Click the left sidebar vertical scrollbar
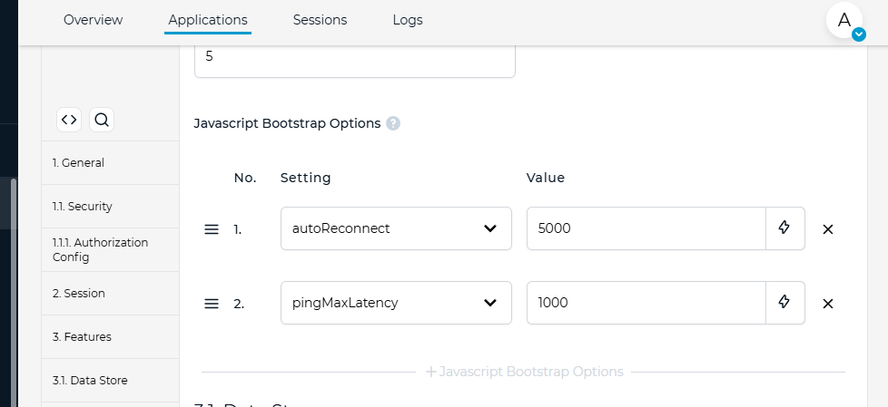This screenshot has width=888, height=407. [x=15, y=291]
